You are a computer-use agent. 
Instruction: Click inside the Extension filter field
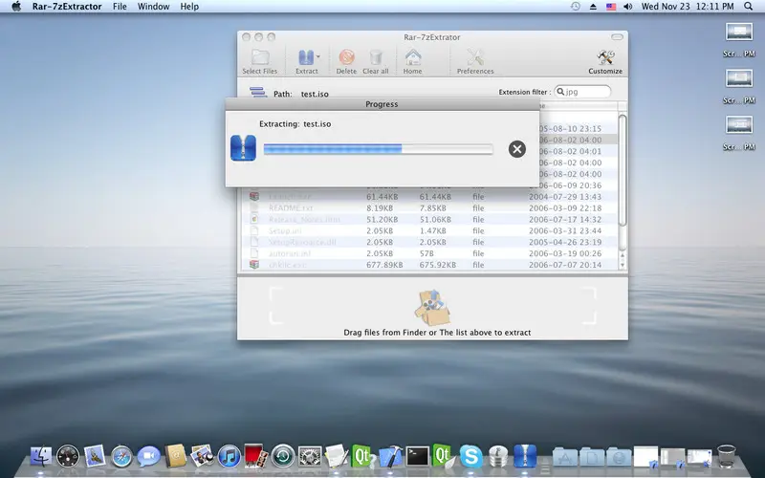point(582,92)
